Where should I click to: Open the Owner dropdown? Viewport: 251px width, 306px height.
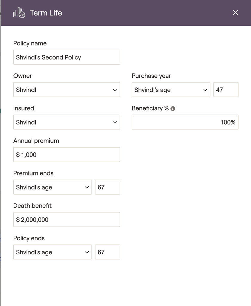[x=67, y=90]
